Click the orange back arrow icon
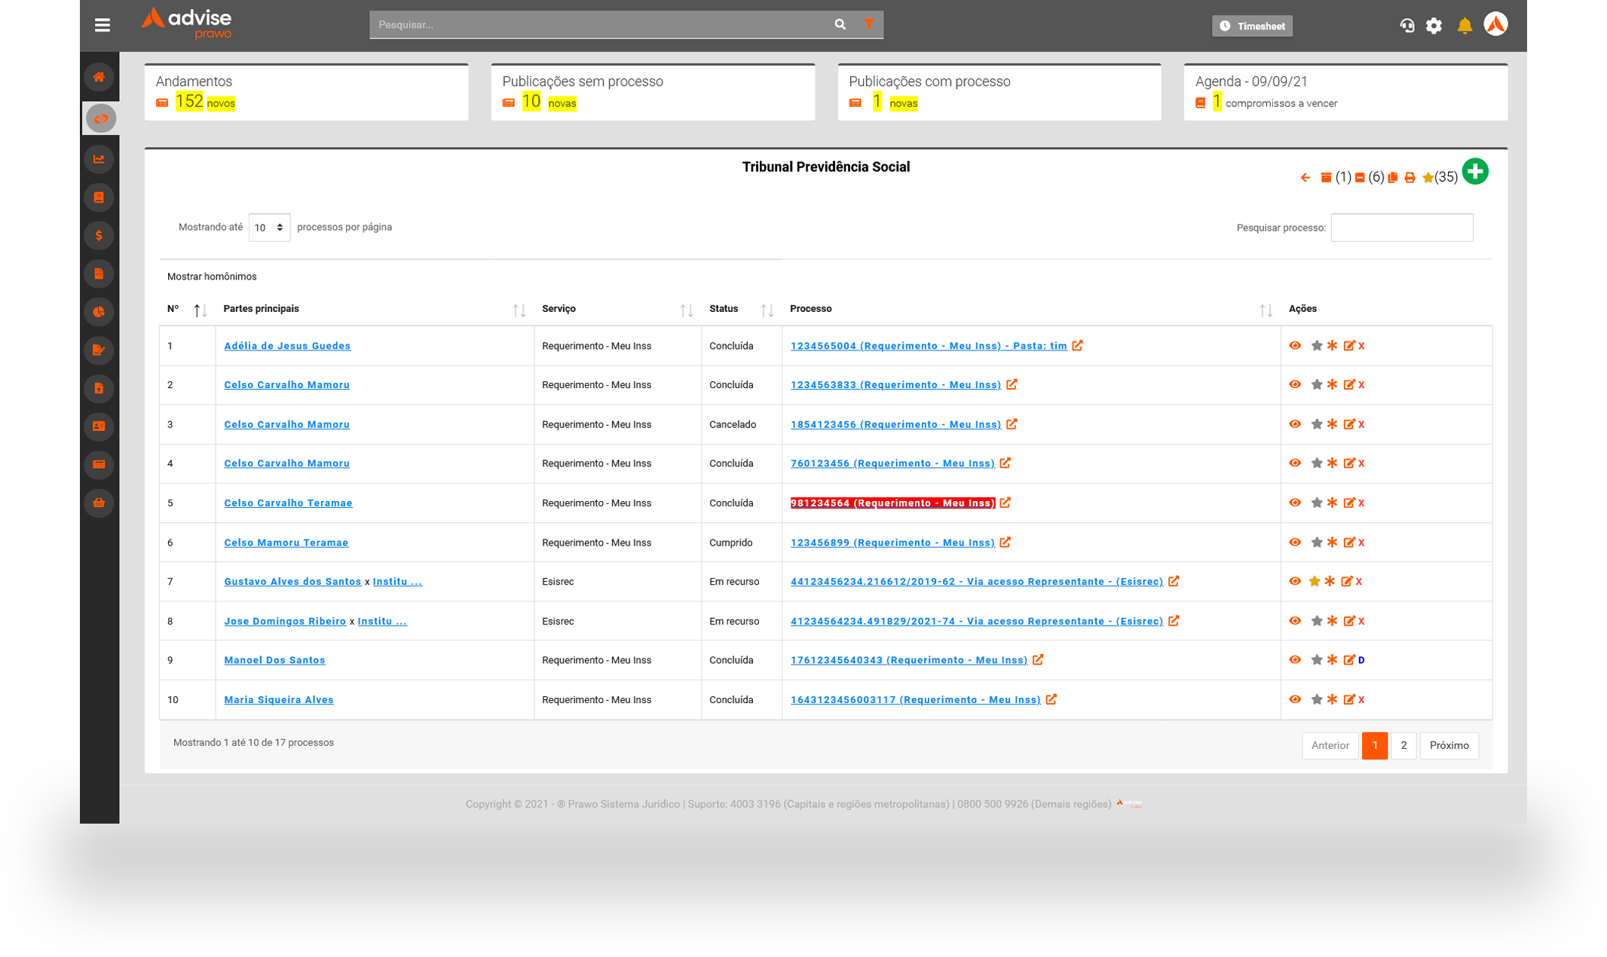This screenshot has width=1607, height=957. tap(1305, 178)
